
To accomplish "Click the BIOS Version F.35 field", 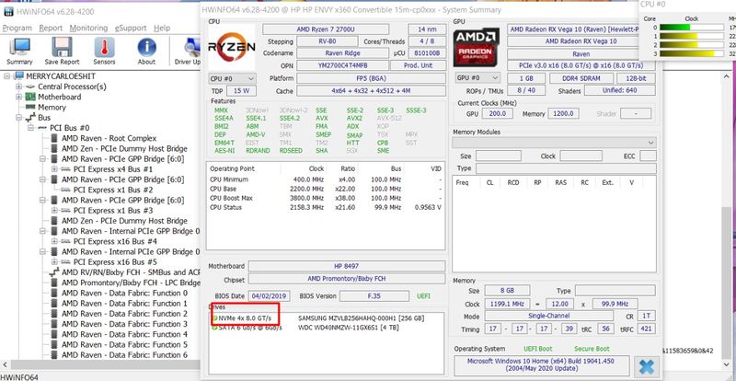I will coord(374,296).
